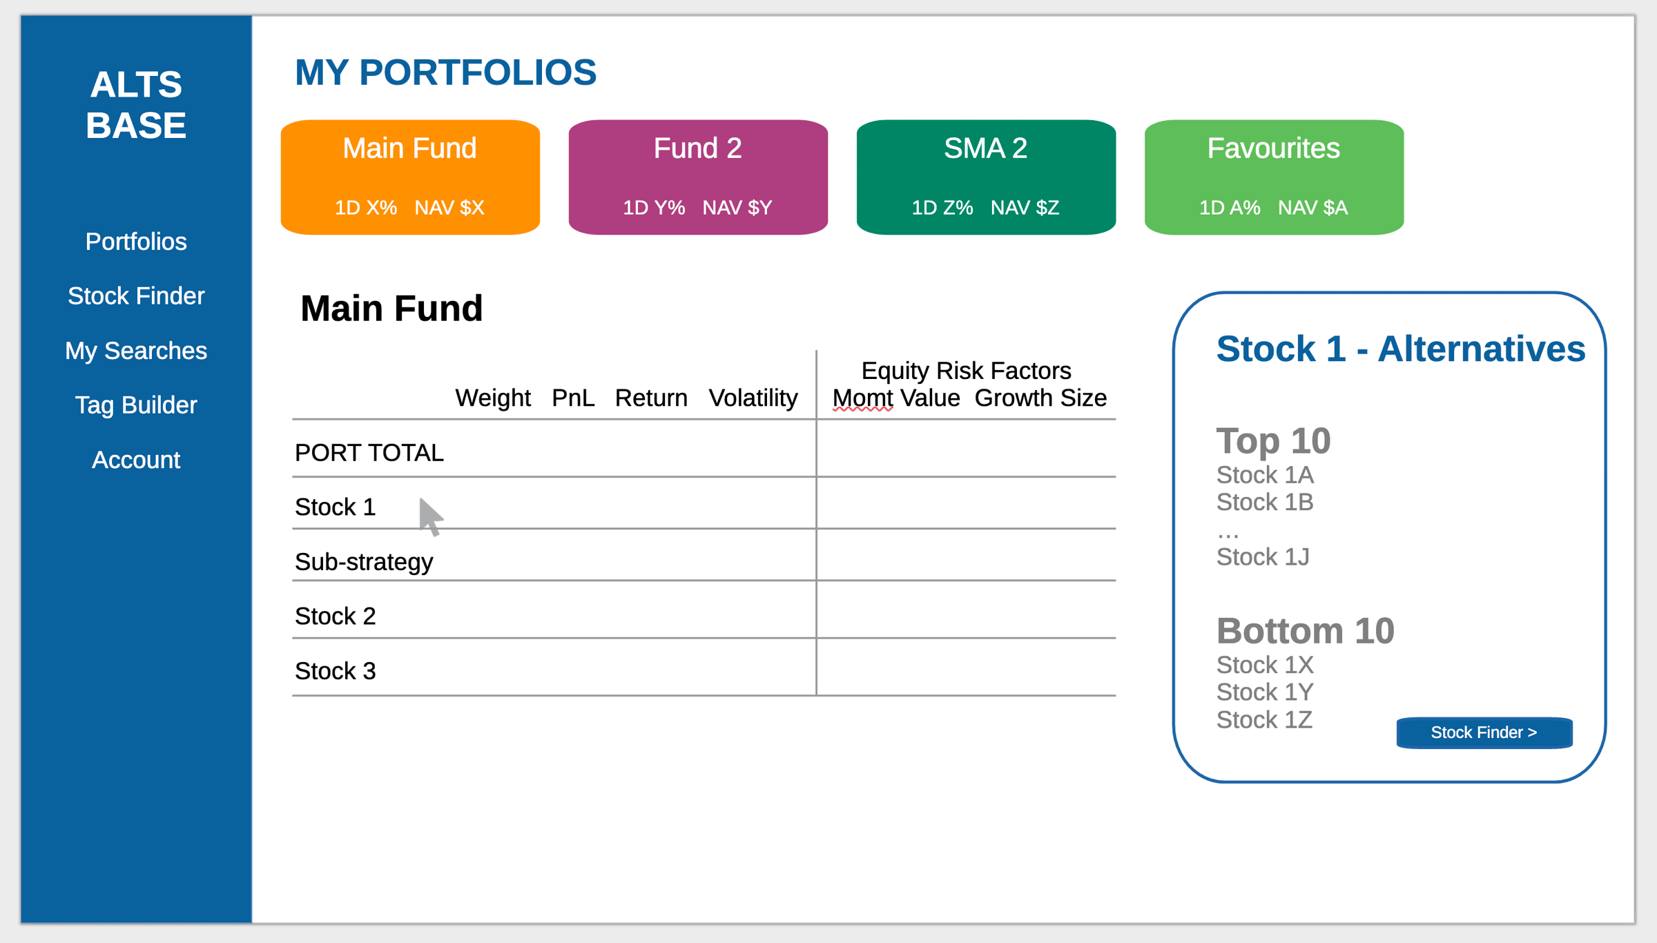
Task: Sort by the Volatility column header
Action: 753,398
